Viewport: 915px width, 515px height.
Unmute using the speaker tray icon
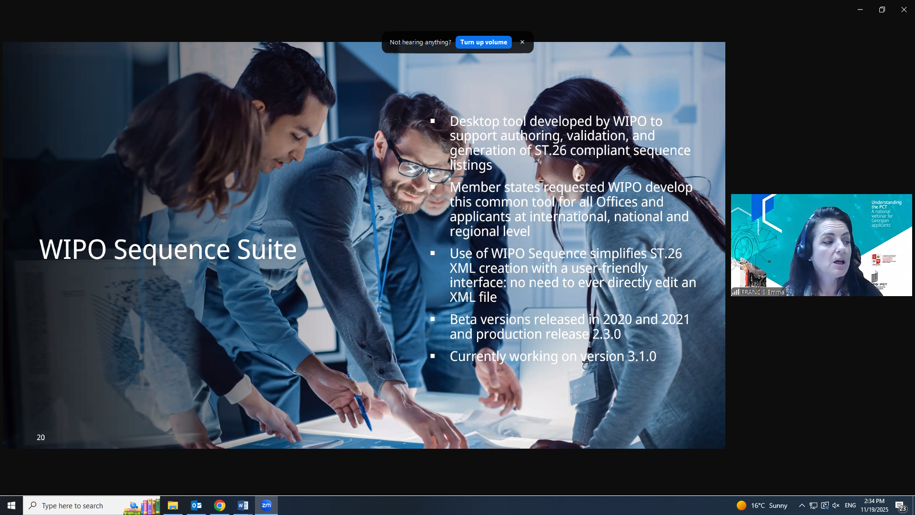coord(835,505)
